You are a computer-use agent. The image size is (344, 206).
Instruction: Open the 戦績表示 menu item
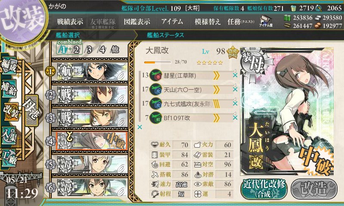[70, 21]
